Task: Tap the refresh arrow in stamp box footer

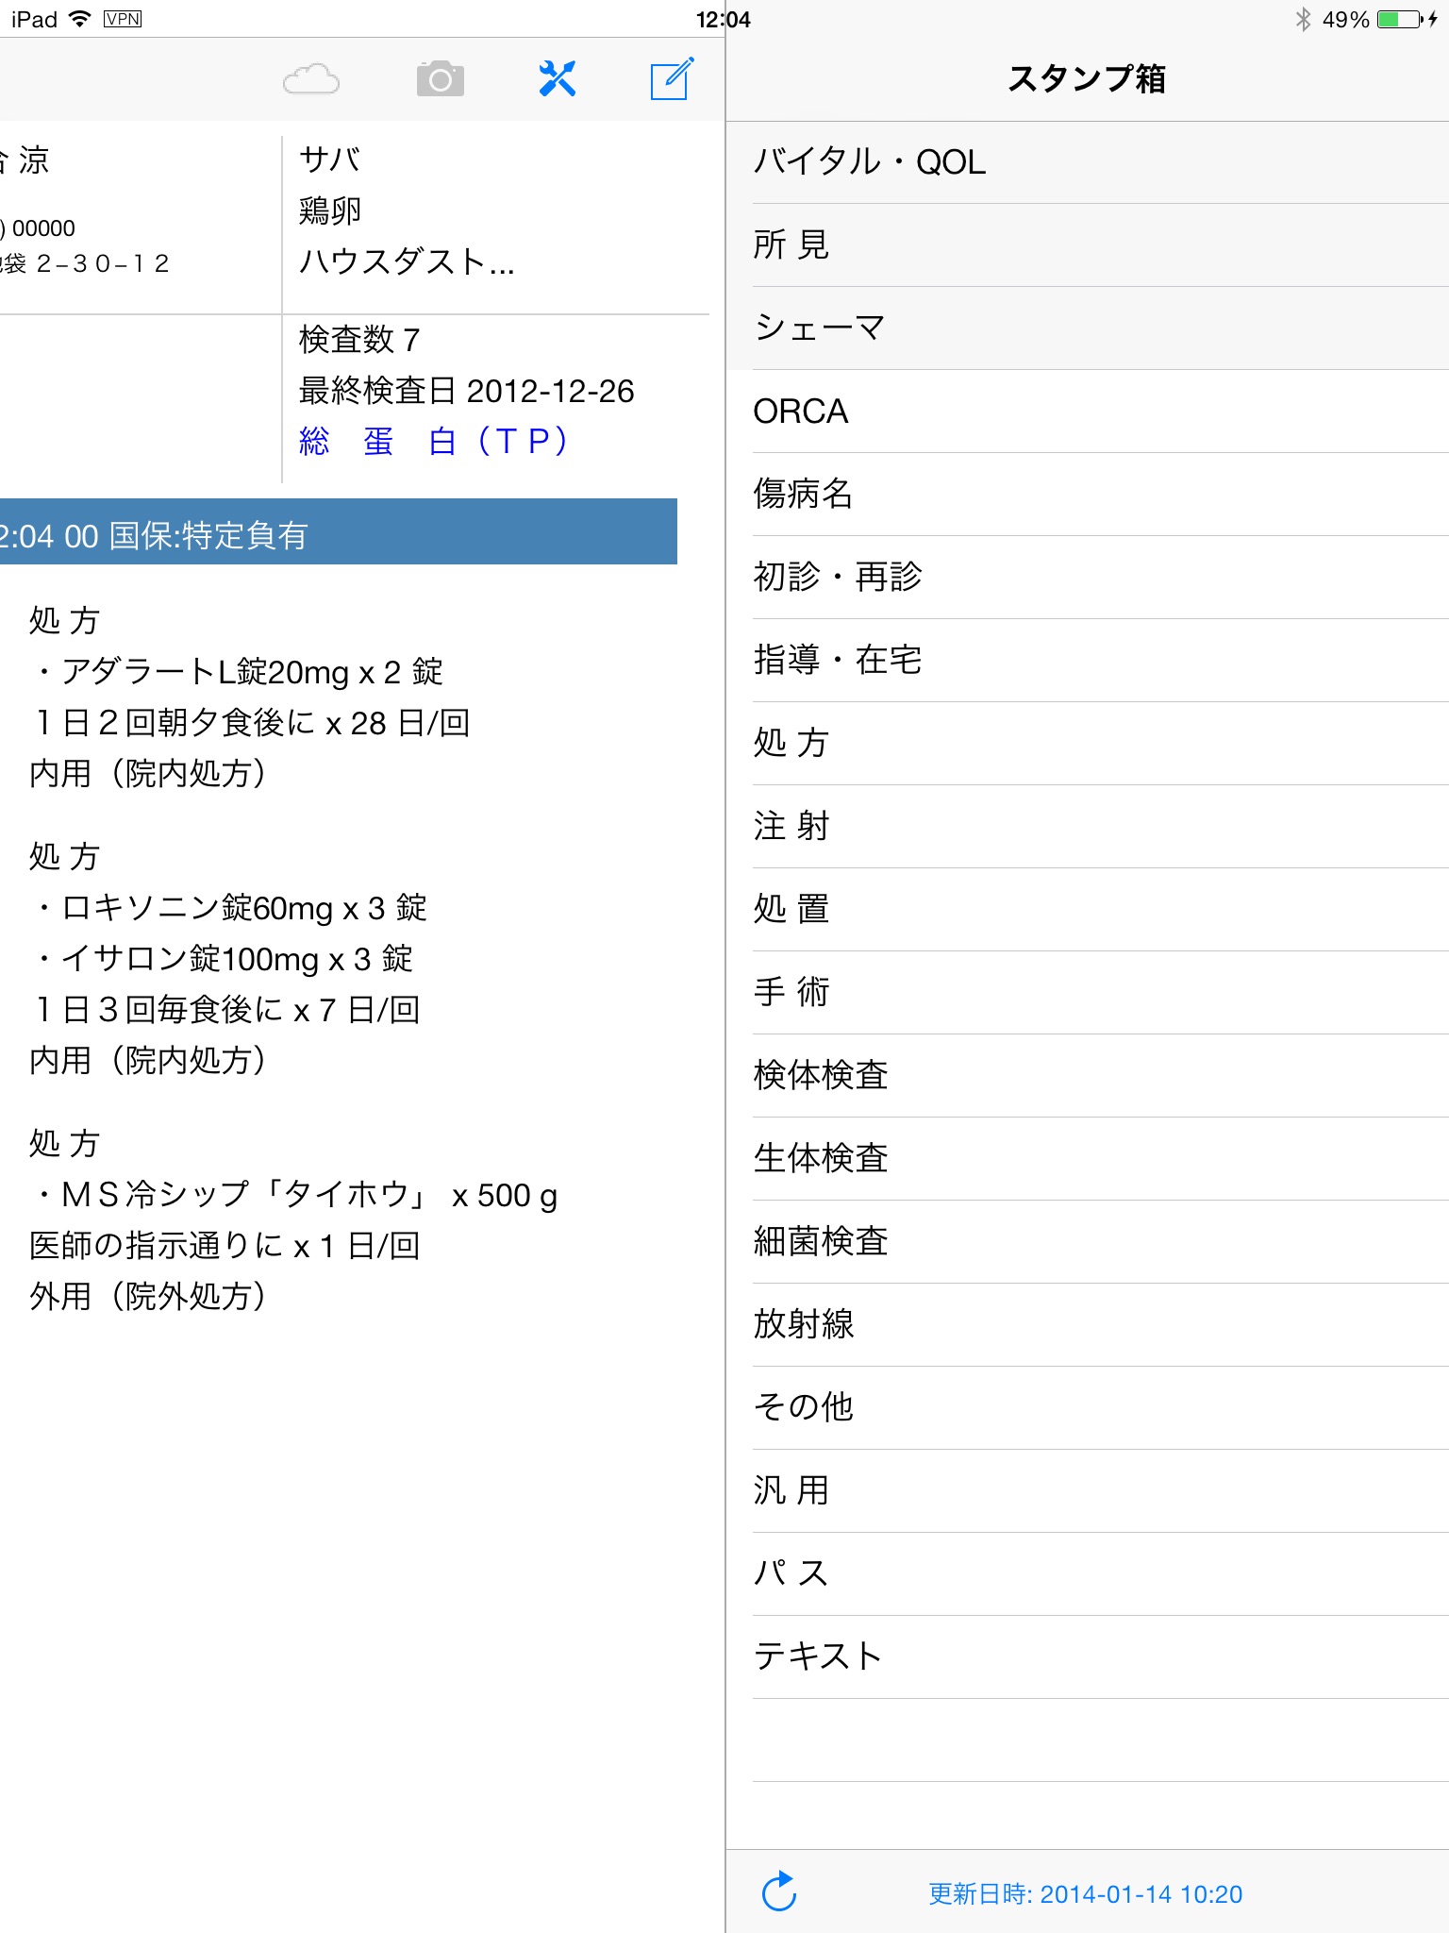Action: 779,1891
